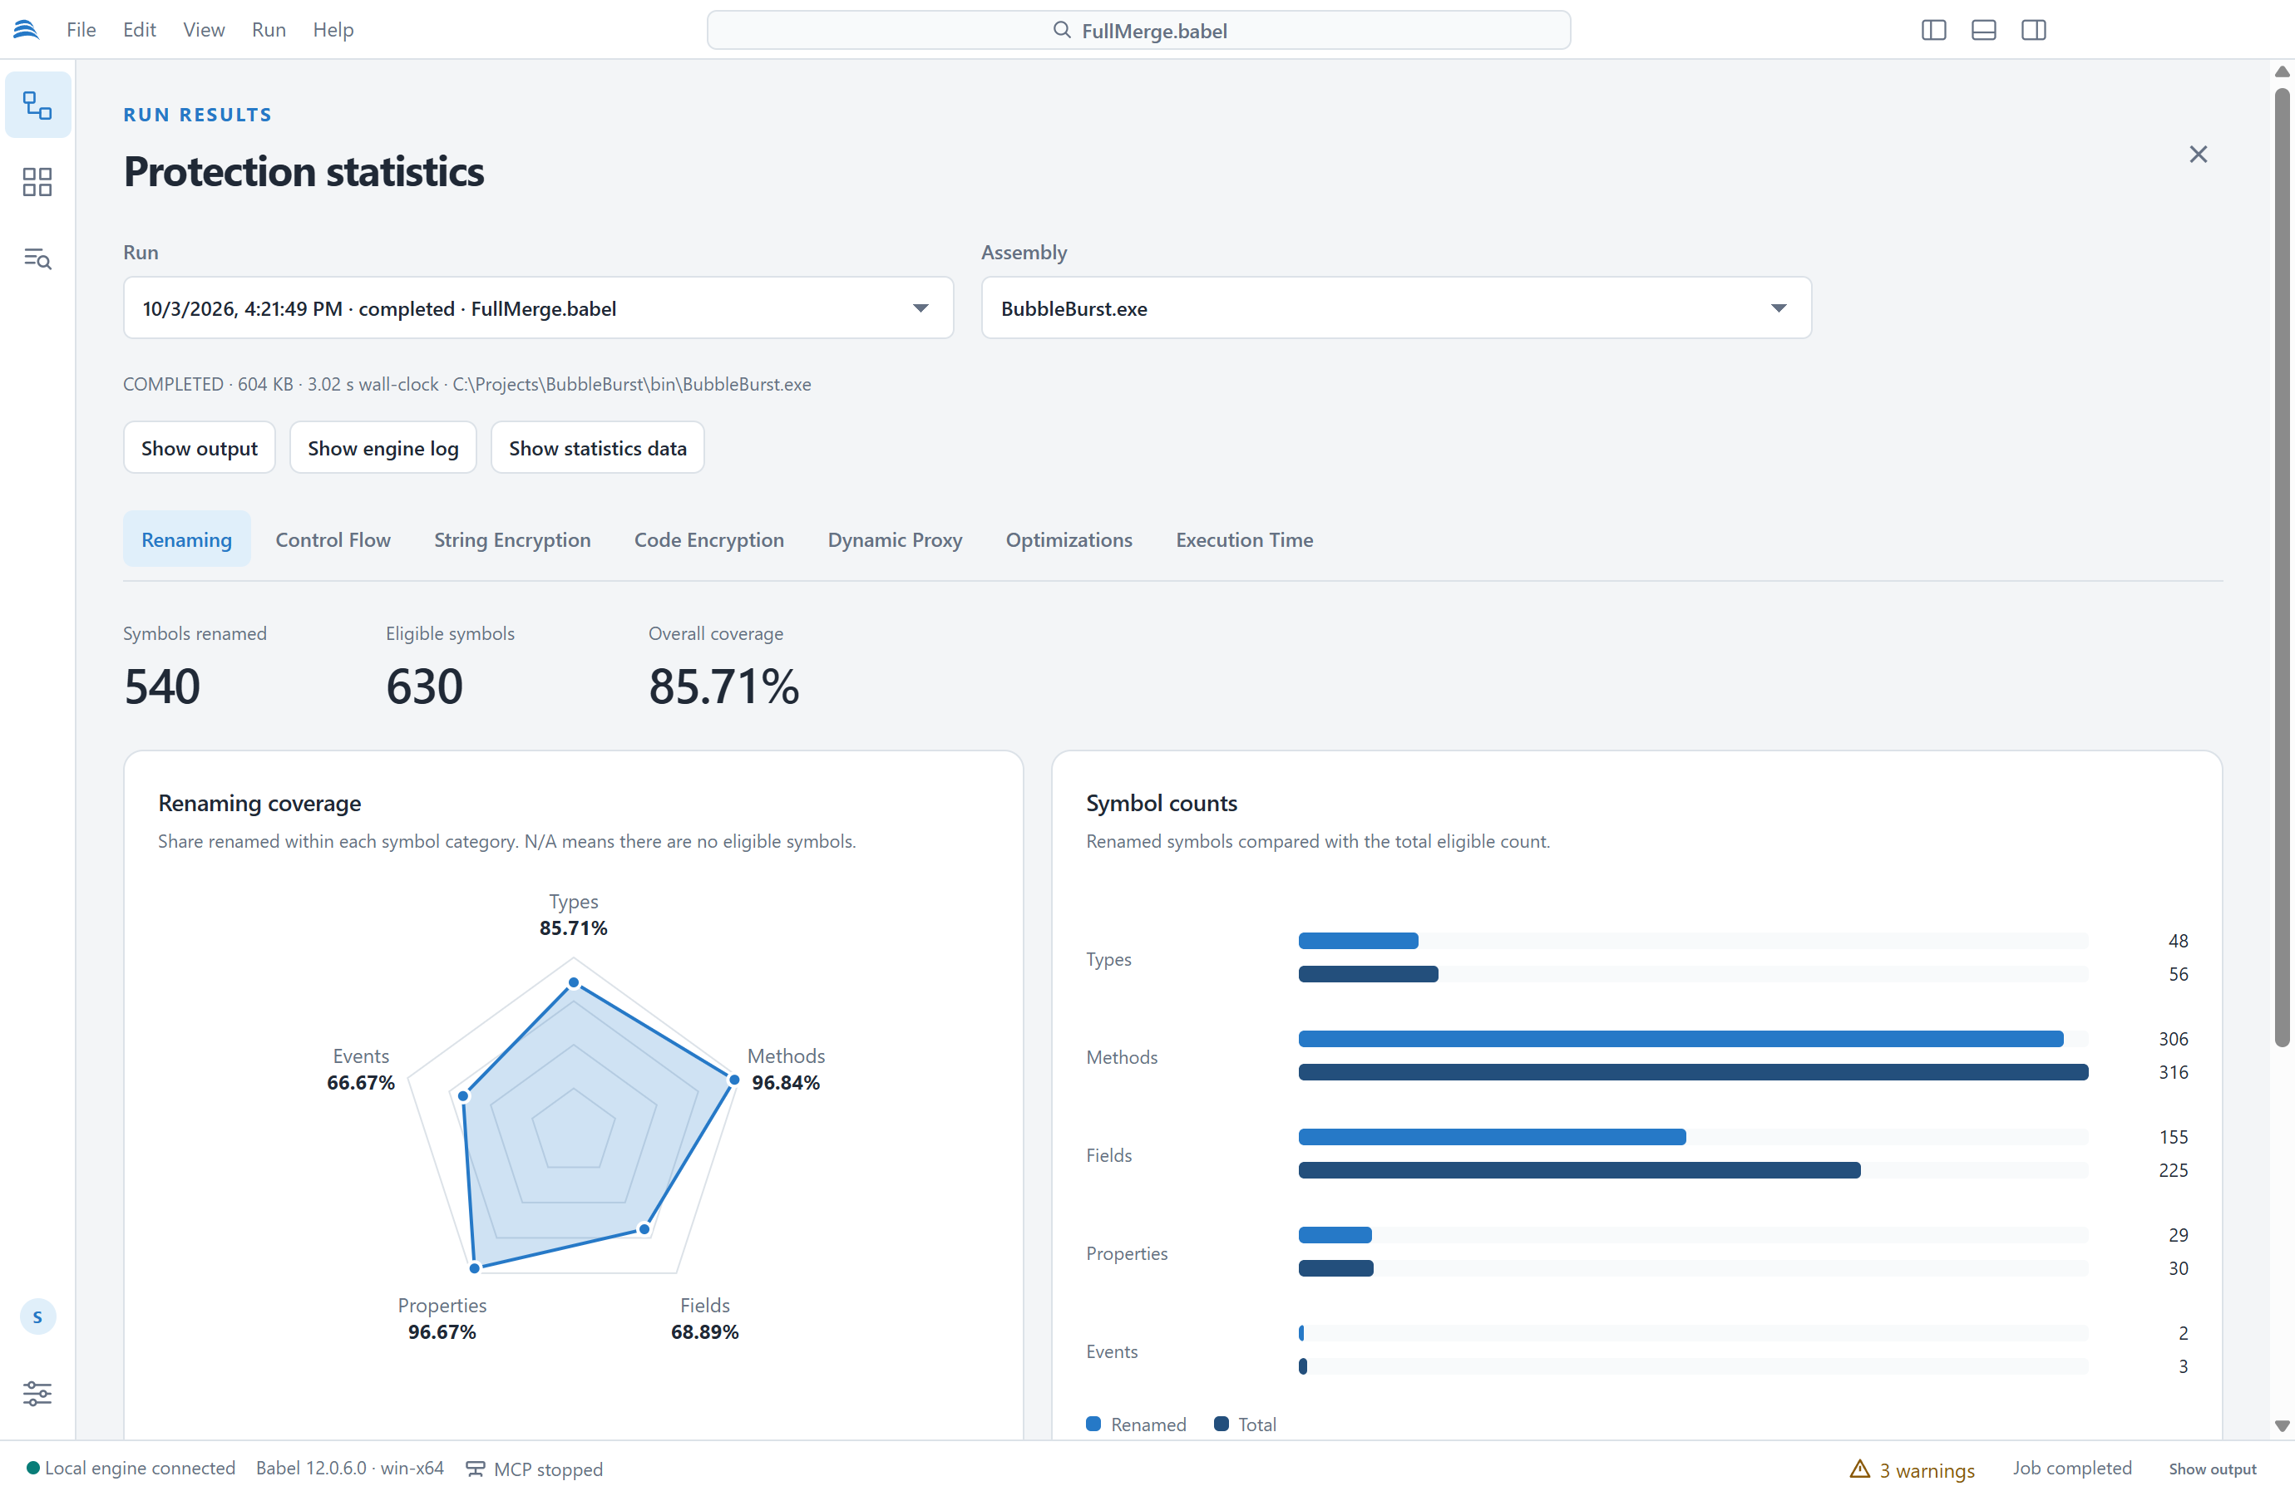The image size is (2295, 1496).
Task: Toggle the bottom panel layout icon
Action: (1983, 30)
